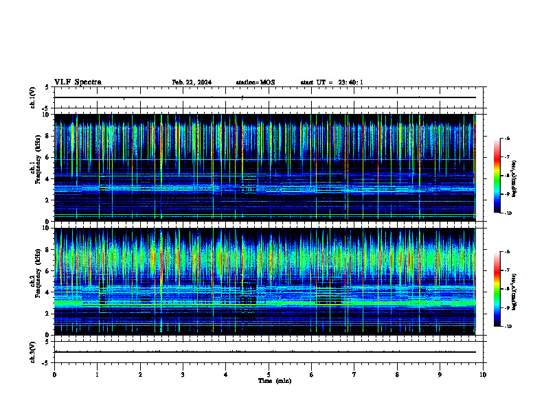Click the ch.2 color bar PSD unit label

point(514,292)
